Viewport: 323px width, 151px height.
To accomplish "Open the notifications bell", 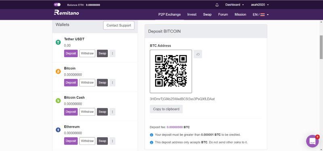I will point(217,5).
